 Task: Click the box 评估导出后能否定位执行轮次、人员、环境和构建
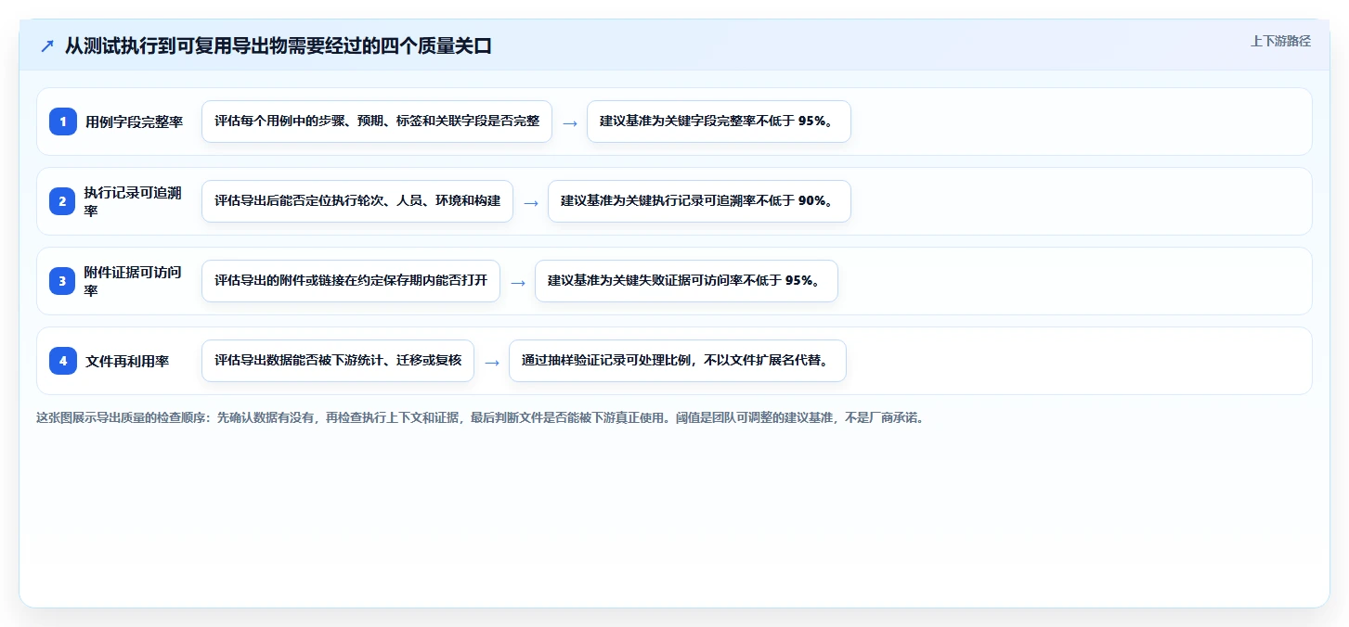tap(357, 201)
